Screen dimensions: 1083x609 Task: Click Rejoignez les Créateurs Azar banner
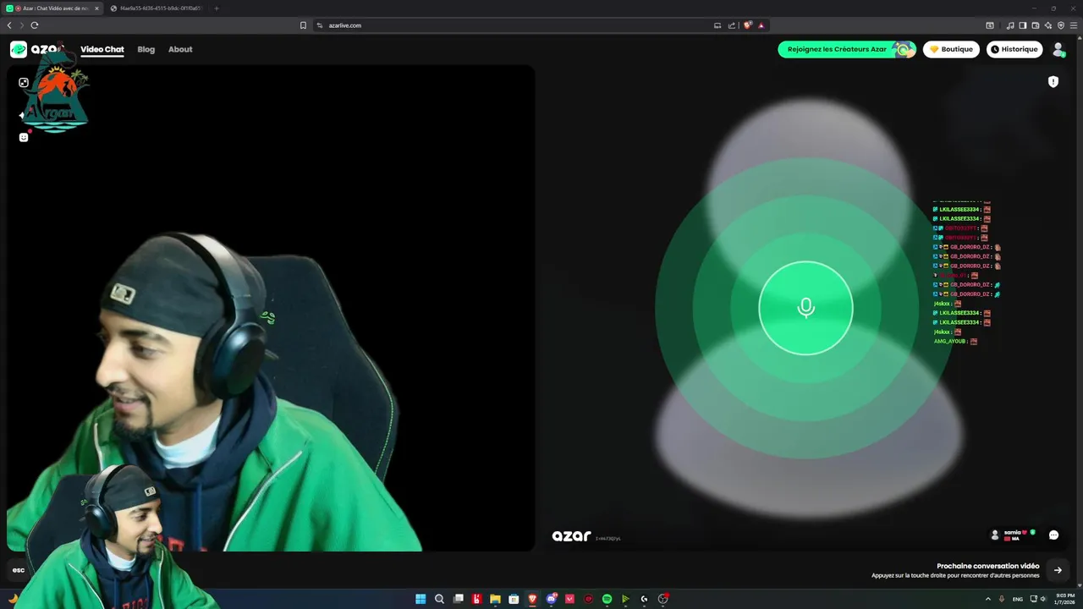(847, 49)
